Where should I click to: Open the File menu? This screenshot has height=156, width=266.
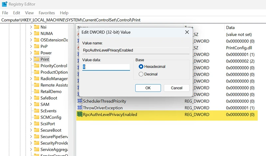pos(5,13)
